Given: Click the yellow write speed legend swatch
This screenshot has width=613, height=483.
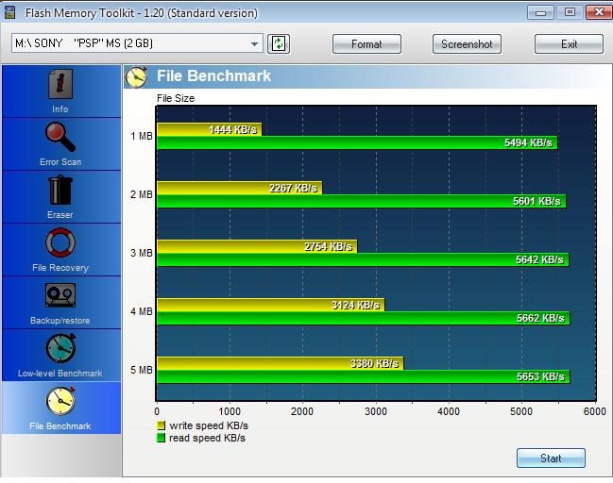Looking at the screenshot, I should pos(161,425).
